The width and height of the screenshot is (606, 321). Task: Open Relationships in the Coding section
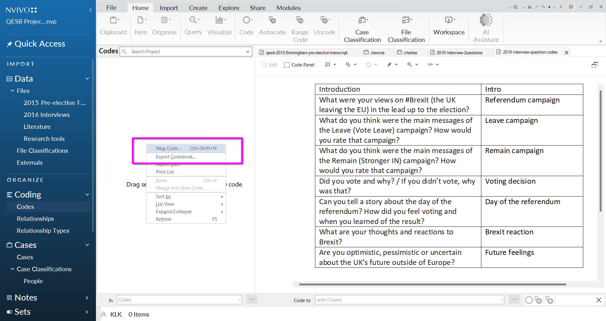point(35,219)
